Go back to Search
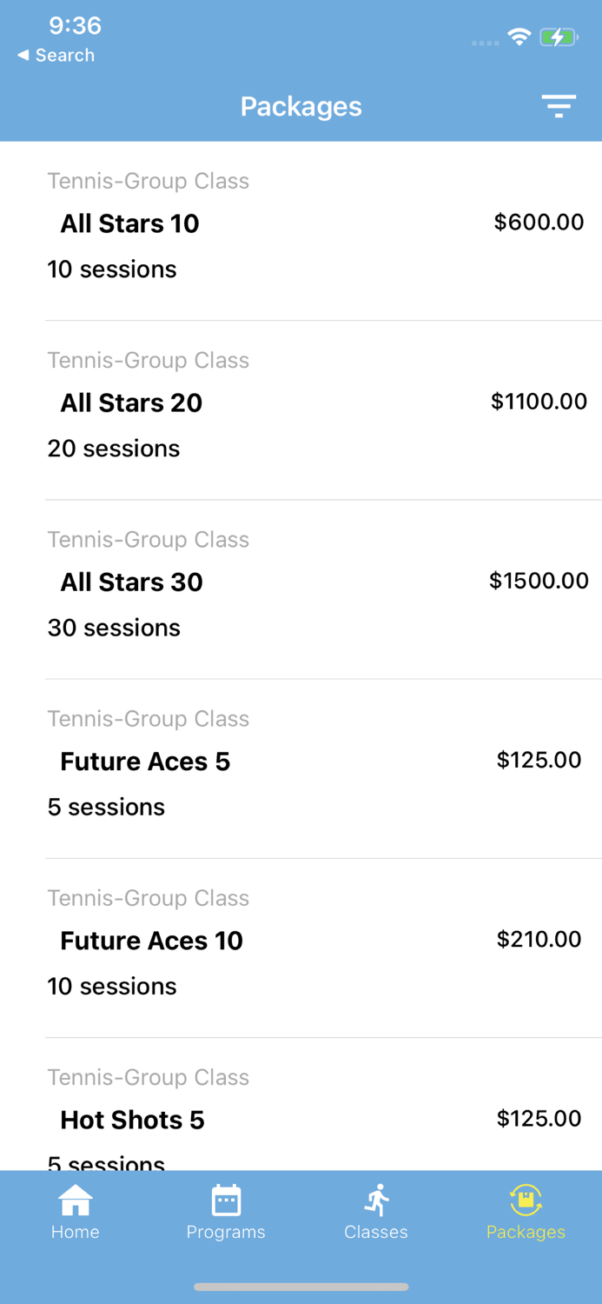This screenshot has width=602, height=1304. pyautogui.click(x=64, y=56)
